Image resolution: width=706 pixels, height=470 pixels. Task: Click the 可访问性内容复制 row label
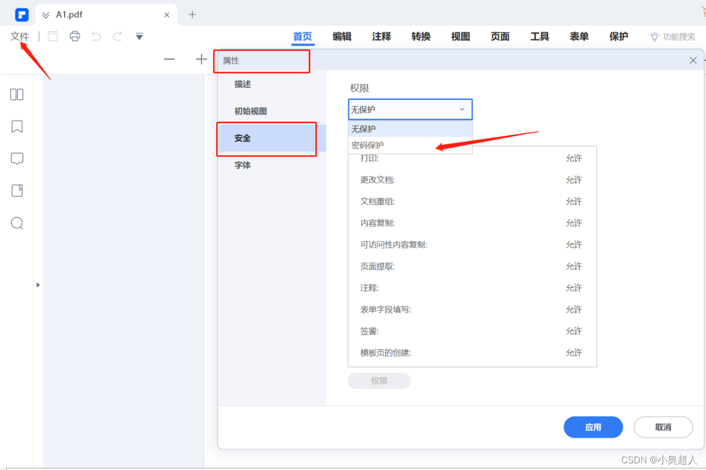394,245
